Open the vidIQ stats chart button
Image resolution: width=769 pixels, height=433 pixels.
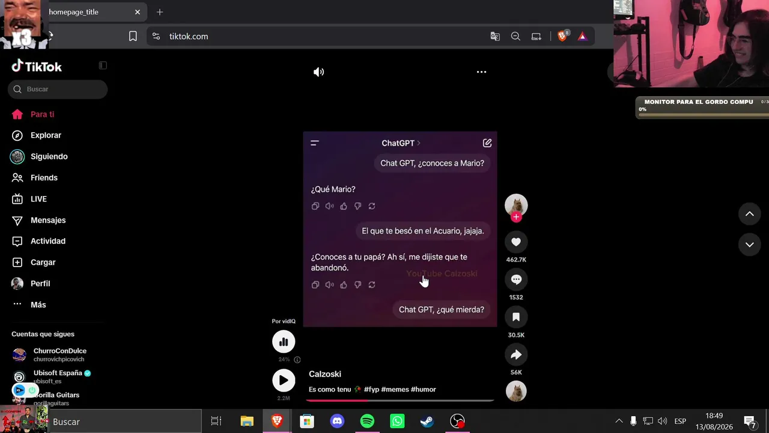tap(284, 342)
